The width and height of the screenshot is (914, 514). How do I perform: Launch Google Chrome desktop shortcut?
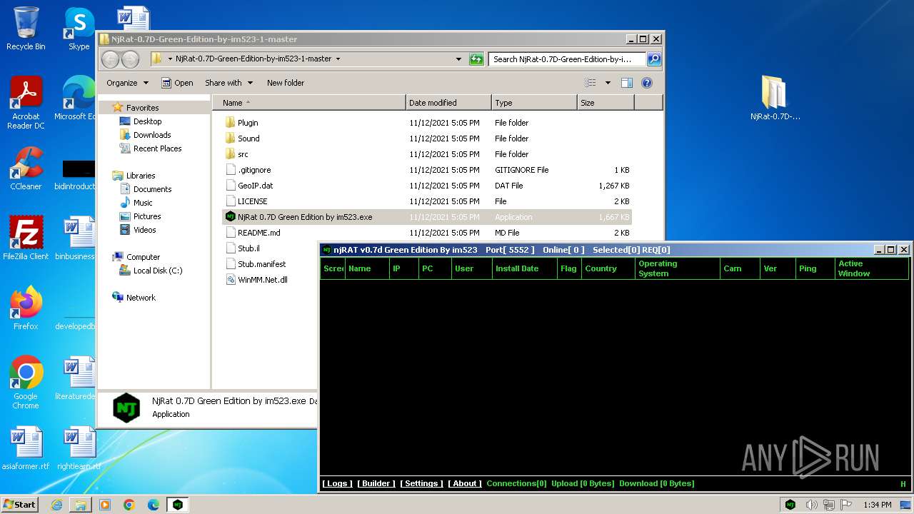click(x=26, y=382)
